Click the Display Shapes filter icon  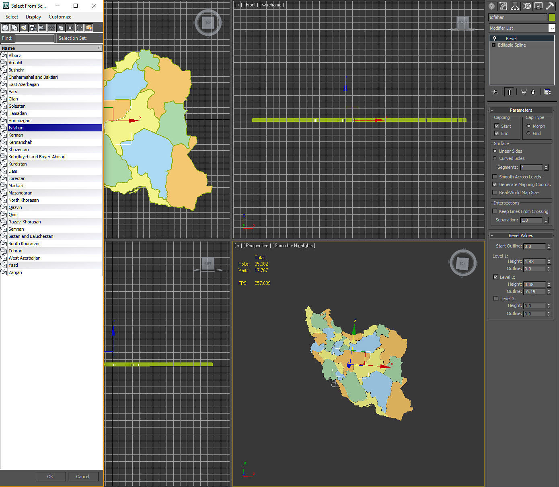tap(14, 28)
